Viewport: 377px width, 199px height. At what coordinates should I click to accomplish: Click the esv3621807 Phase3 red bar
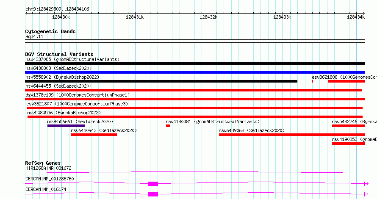[194, 108]
